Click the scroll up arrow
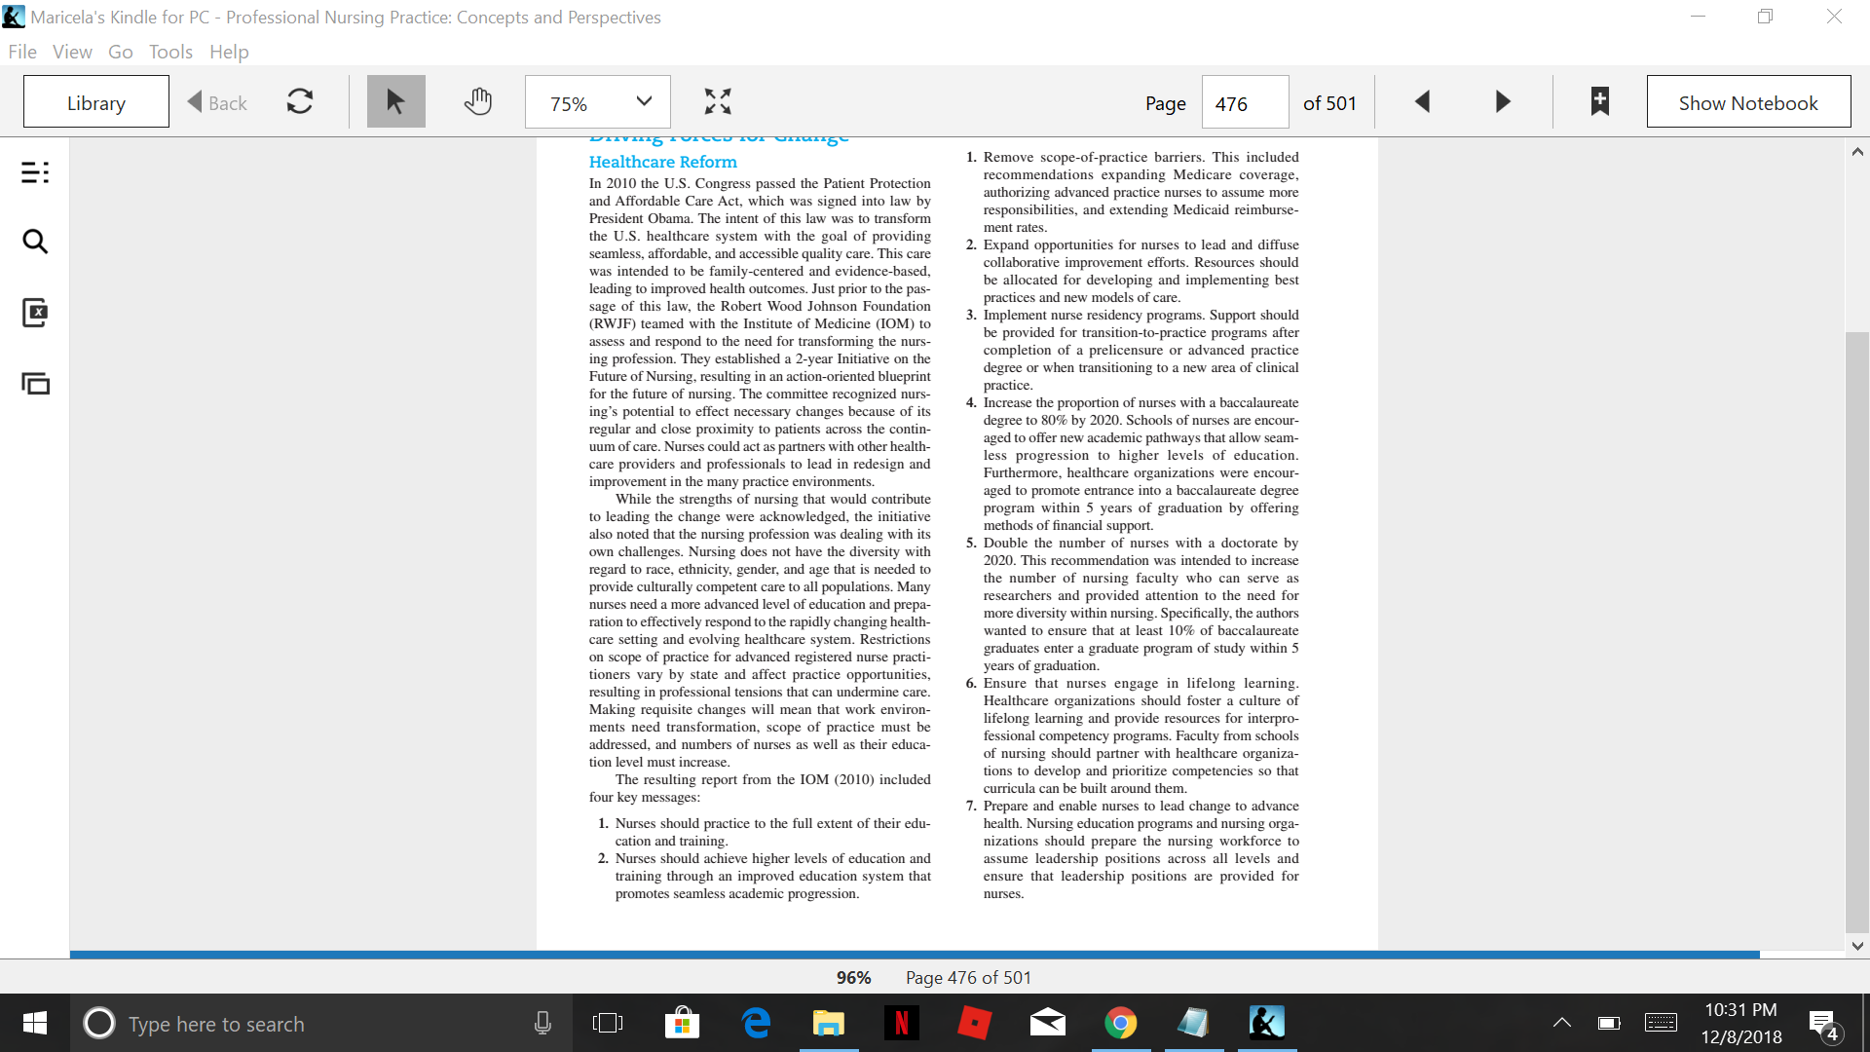The width and height of the screenshot is (1870, 1052). 1857,152
